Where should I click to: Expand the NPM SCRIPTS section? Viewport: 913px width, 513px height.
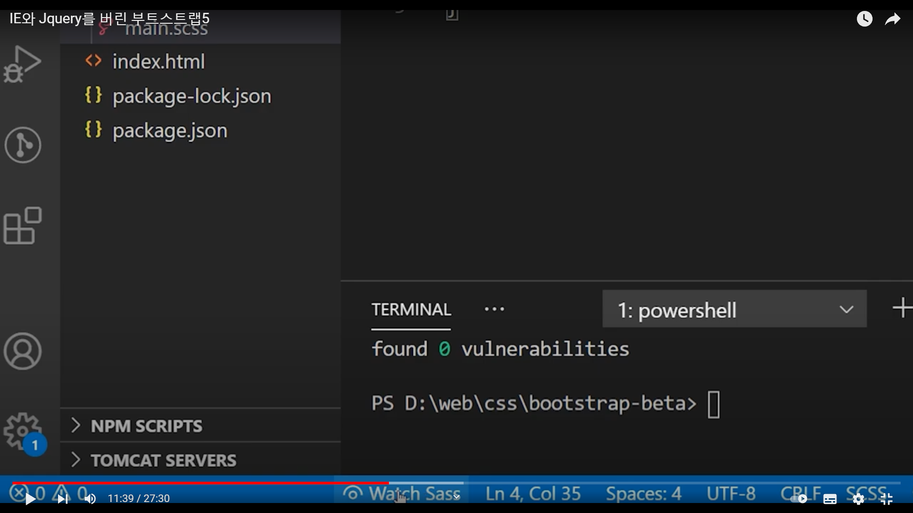pos(200,426)
